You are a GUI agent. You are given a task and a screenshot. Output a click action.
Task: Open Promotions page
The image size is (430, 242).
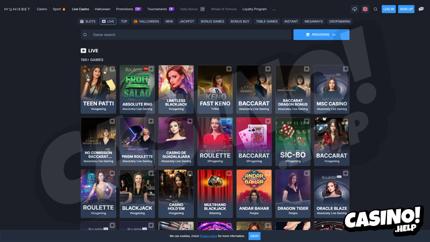[128, 9]
